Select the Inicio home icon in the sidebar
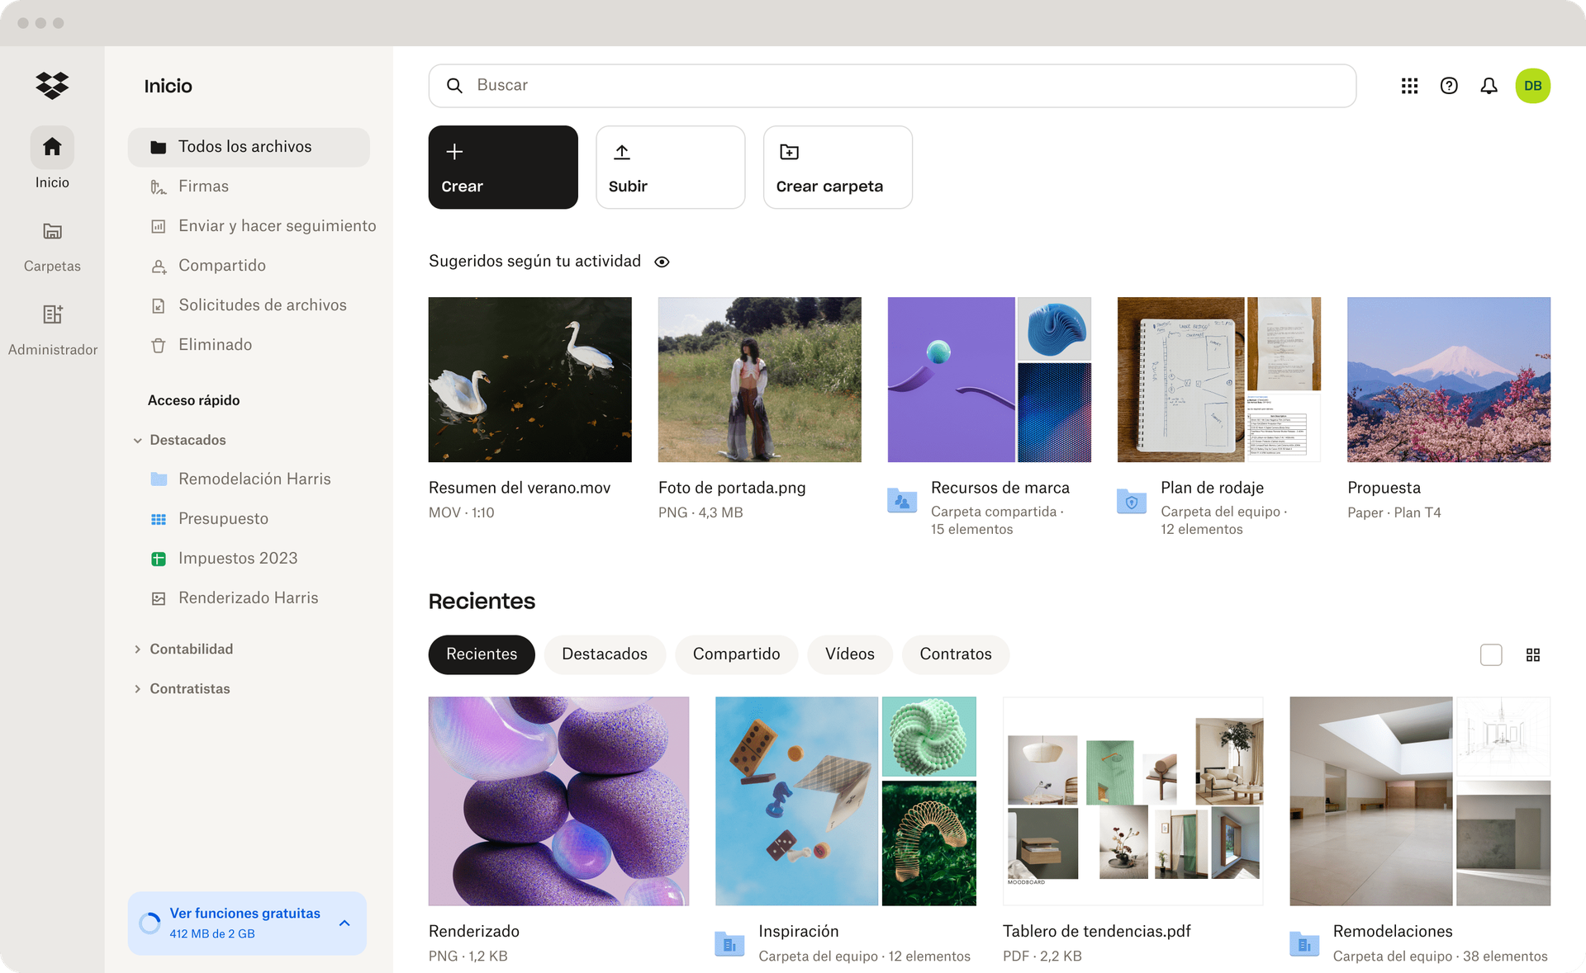The width and height of the screenshot is (1586, 973). pos(52,147)
